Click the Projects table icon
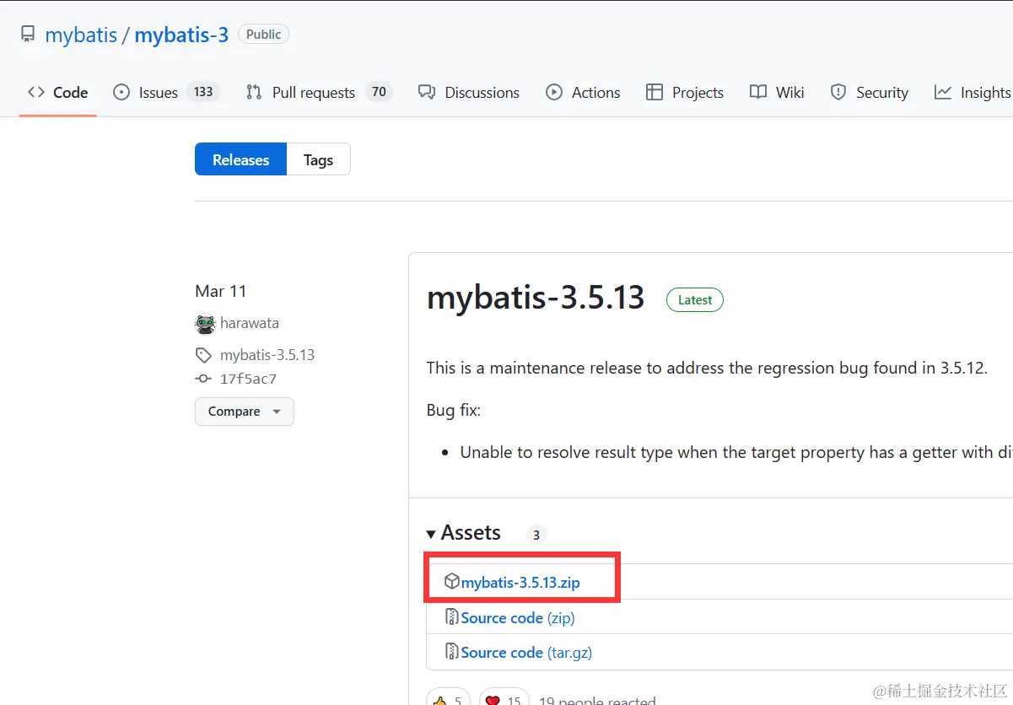The width and height of the screenshot is (1013, 705). [x=655, y=92]
